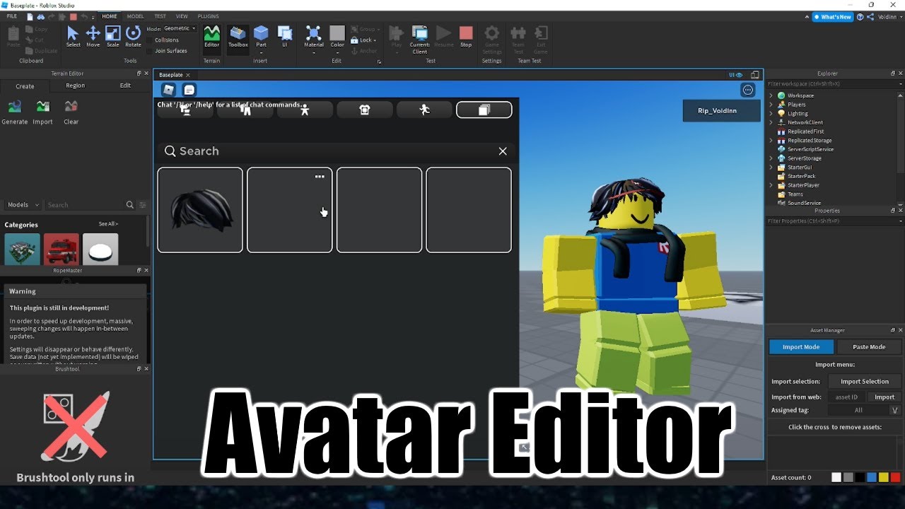
Task: Click the What's New button
Action: [832, 16]
